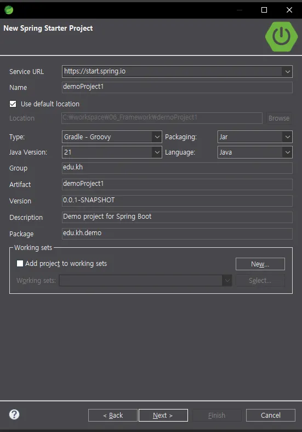Click the green Spring Boot power logo
302x432 pixels.
281,36
